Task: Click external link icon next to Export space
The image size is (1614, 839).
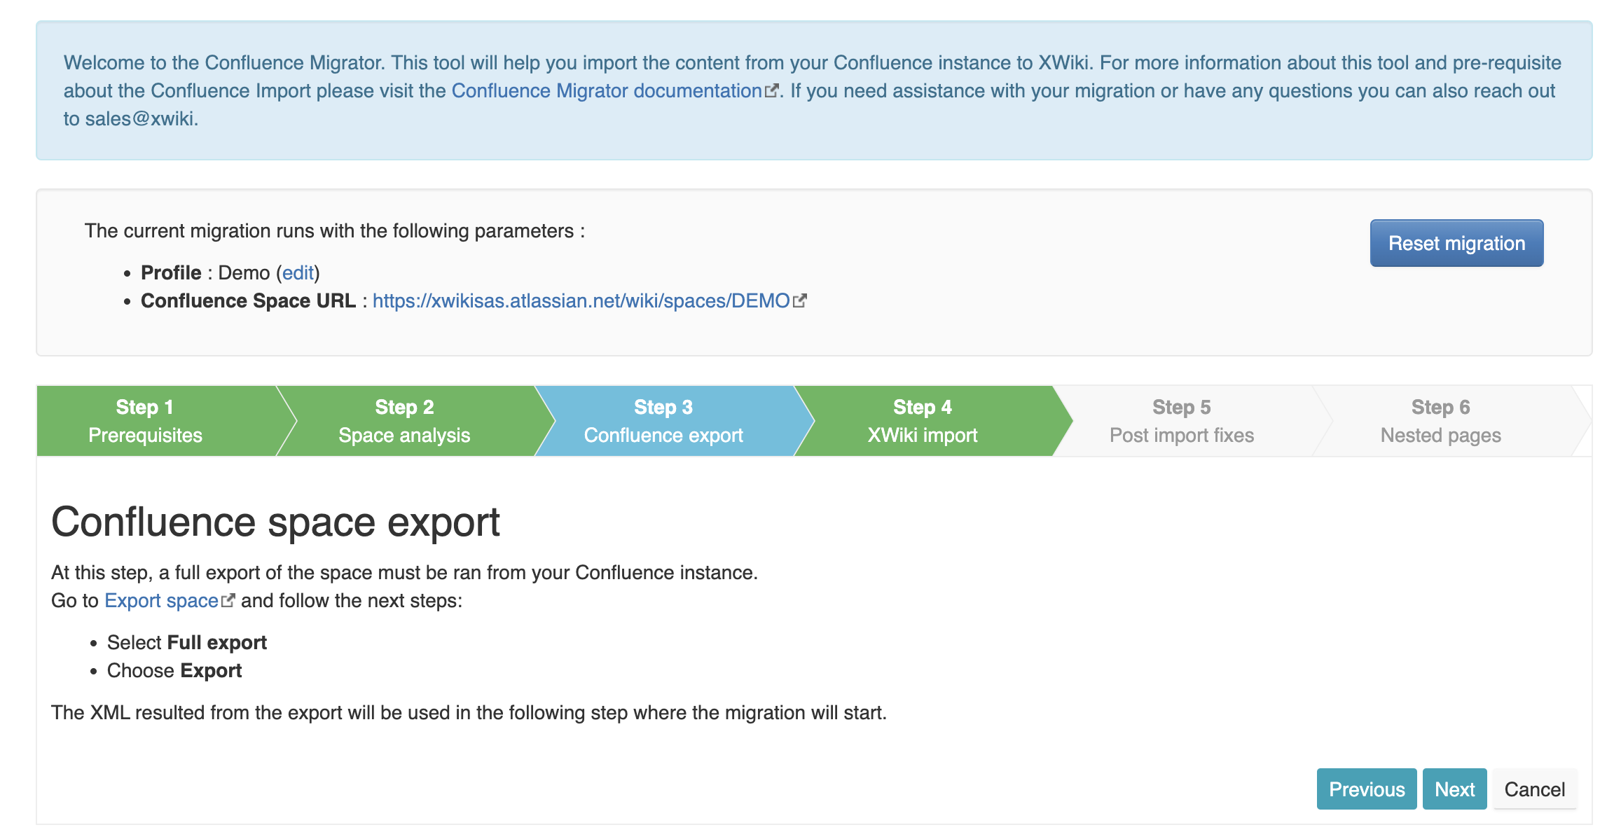Action: [x=228, y=600]
